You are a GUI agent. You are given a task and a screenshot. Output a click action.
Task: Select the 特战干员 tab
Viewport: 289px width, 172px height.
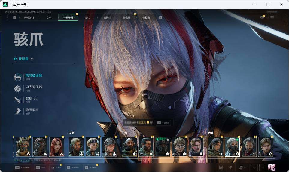pos(68,17)
